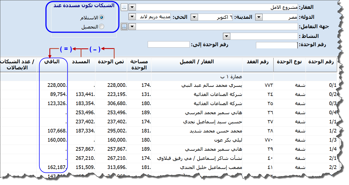Select the الاستلام radio option
This screenshot has width=349, height=185.
101,17
